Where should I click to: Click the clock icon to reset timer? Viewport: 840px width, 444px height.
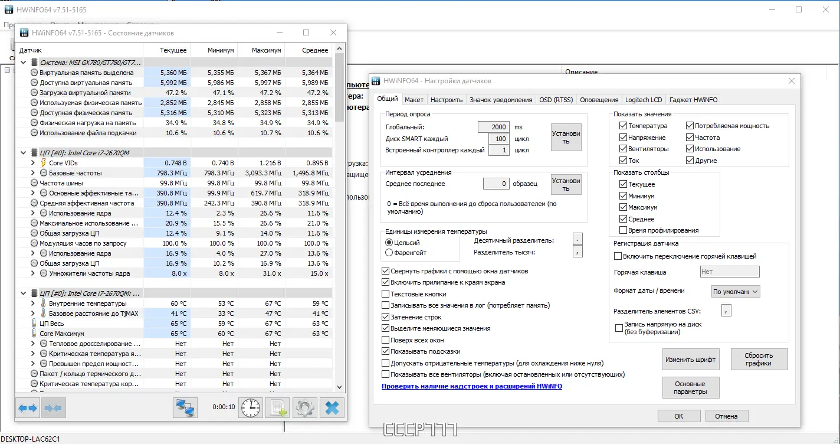[251, 407]
